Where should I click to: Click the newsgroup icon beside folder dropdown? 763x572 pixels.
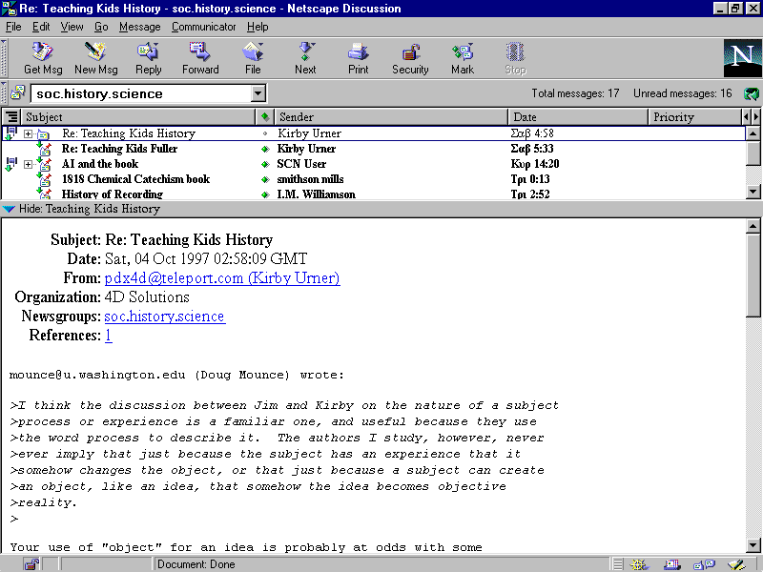(x=17, y=92)
